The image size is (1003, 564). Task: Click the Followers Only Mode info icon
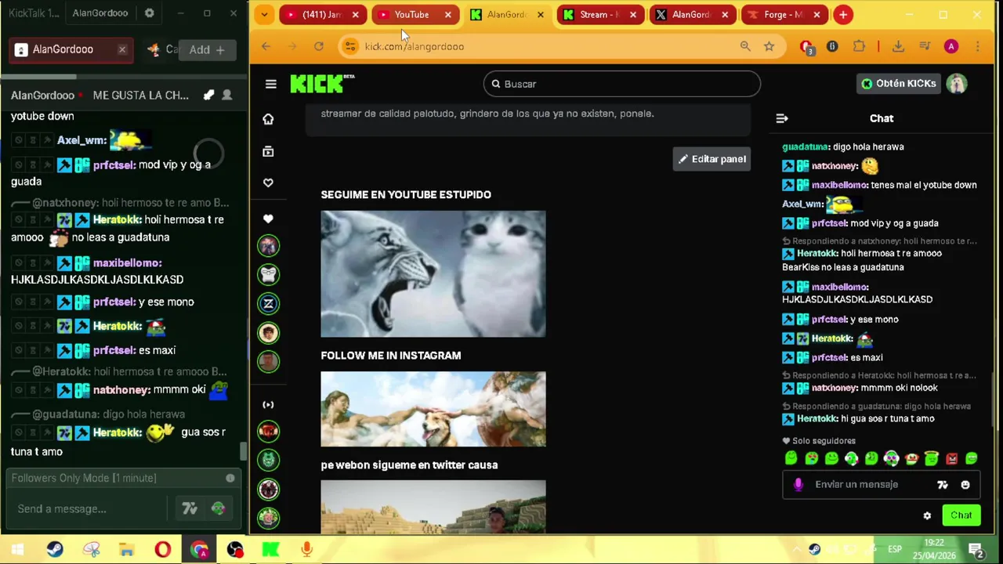(x=230, y=478)
